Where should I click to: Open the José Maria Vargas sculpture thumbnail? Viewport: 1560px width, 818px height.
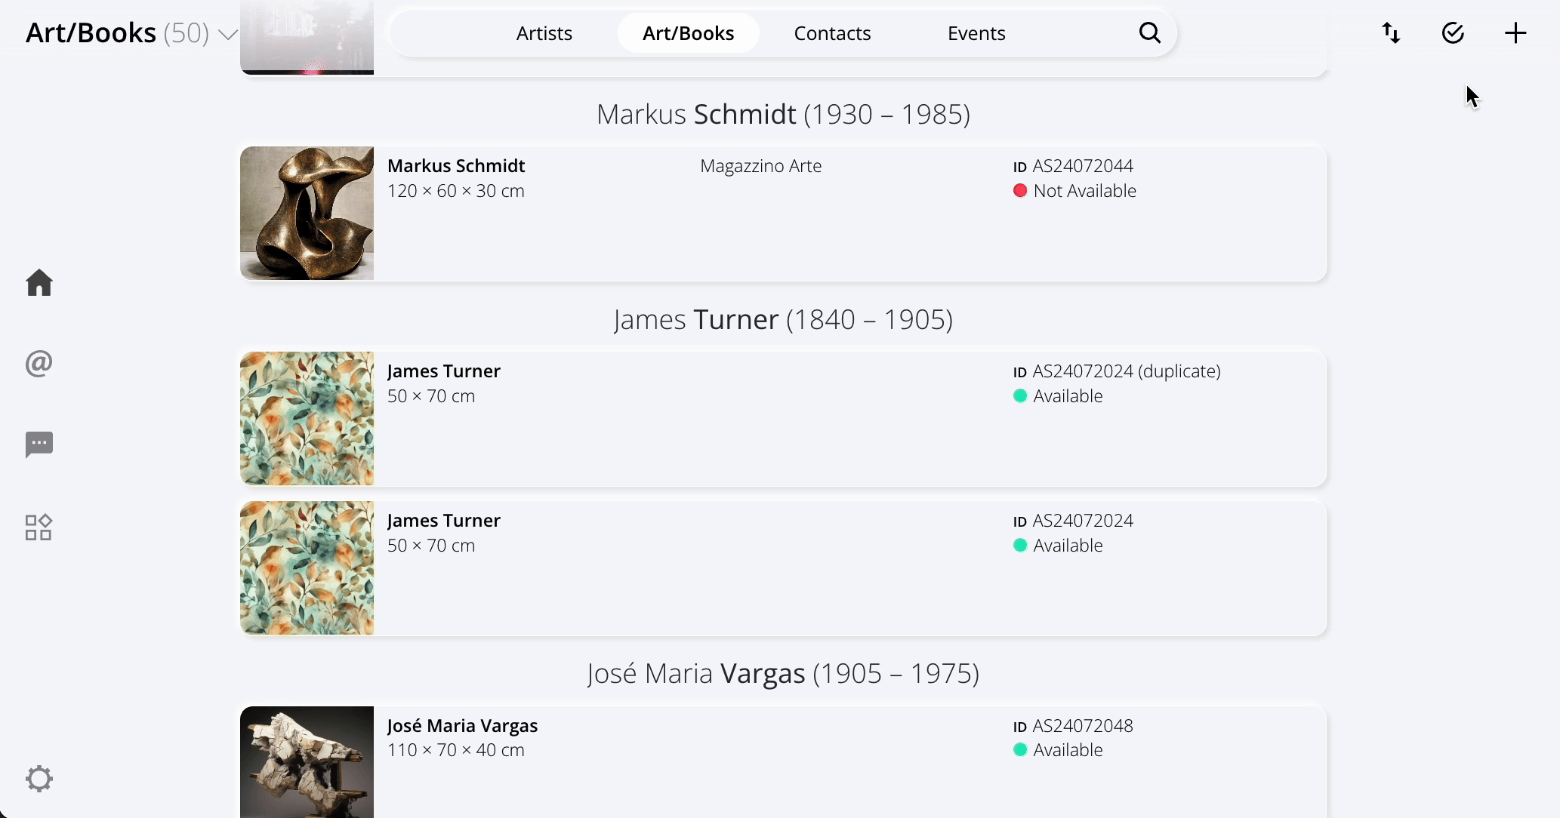pos(307,762)
